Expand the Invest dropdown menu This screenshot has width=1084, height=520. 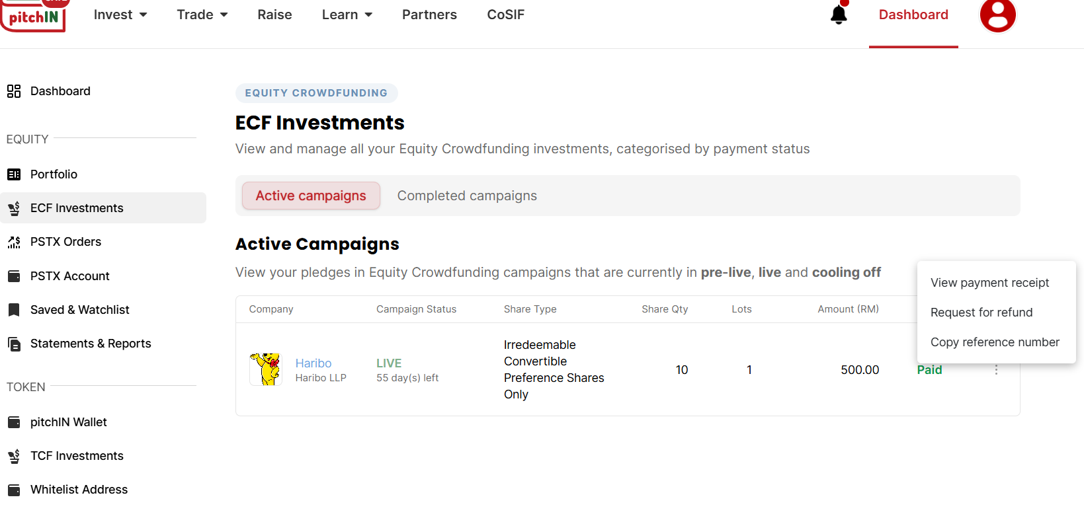[120, 15]
